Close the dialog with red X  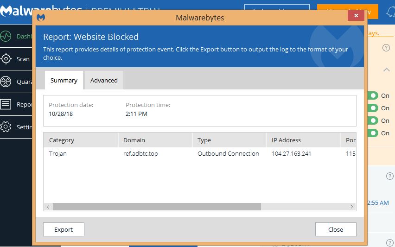(x=356, y=16)
